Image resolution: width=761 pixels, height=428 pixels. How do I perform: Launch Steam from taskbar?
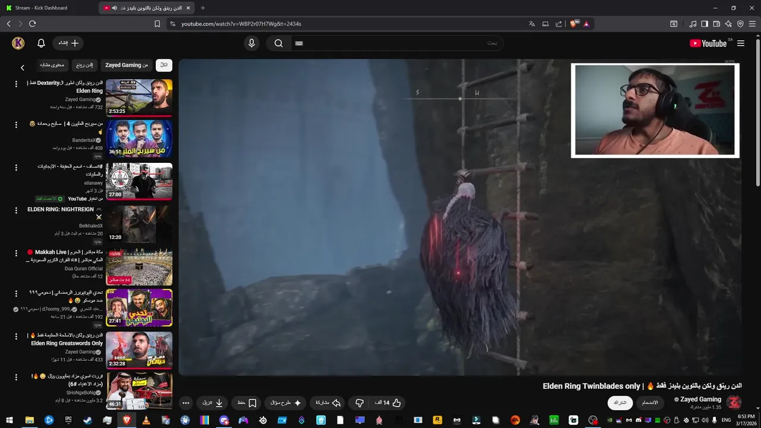click(x=87, y=420)
